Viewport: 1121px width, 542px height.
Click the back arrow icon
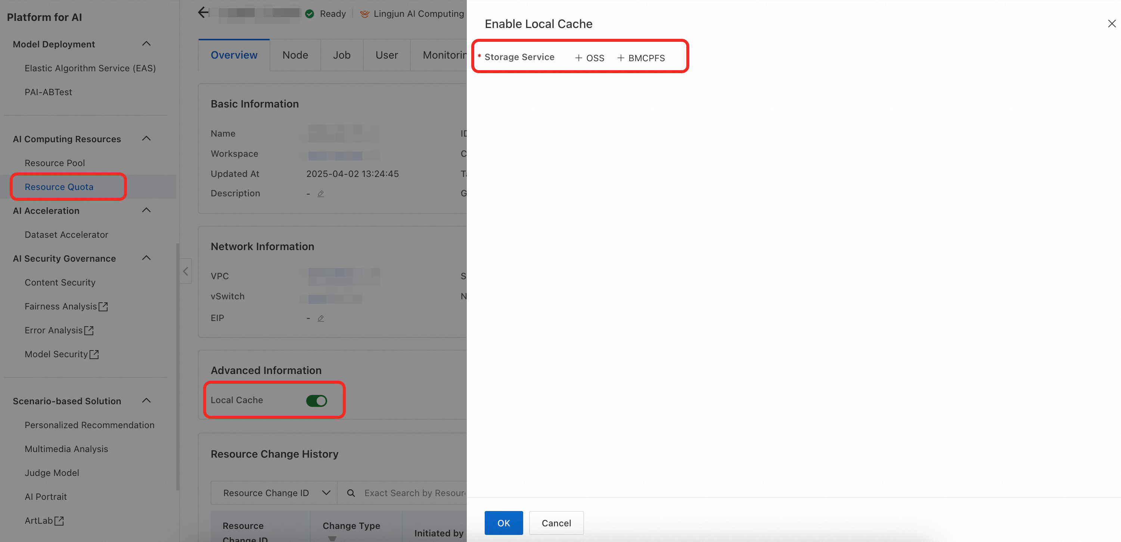click(x=203, y=12)
